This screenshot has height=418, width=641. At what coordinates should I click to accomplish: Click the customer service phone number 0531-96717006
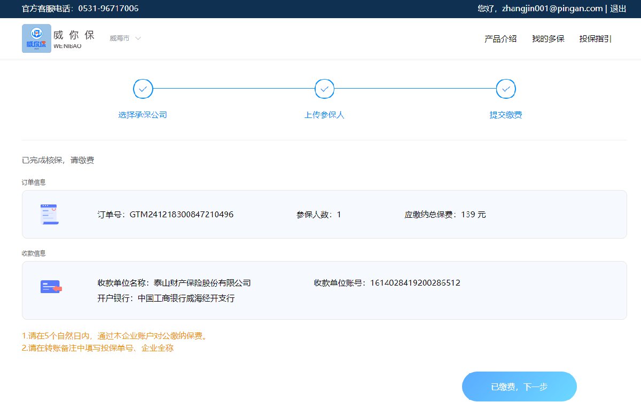[108, 9]
